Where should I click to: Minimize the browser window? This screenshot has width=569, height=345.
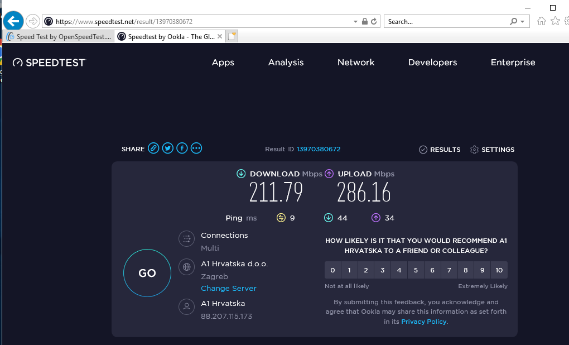(528, 8)
